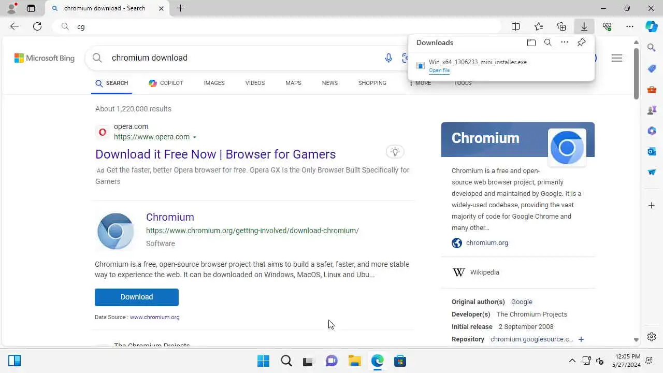The width and height of the screenshot is (663, 373).
Task: Open the split screen icon in the toolbar
Action: [x=516, y=26]
